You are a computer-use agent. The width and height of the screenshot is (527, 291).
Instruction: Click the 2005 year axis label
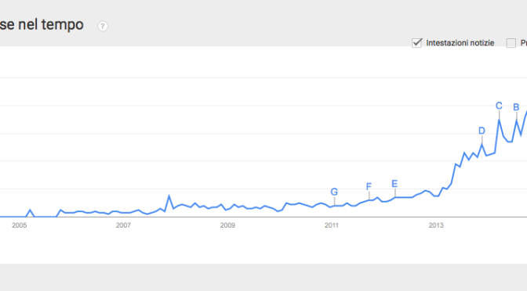[19, 225]
